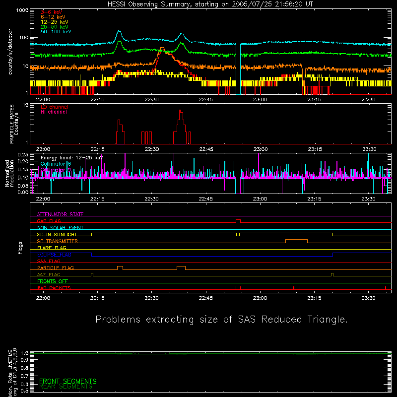
Task: Click the last BAD PACKETS tick near 23:35
Action: (x=386, y=288)
